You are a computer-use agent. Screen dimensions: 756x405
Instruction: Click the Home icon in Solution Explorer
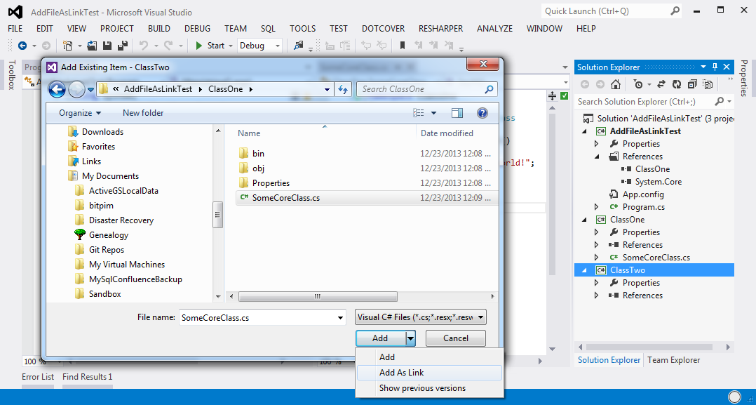coord(615,84)
